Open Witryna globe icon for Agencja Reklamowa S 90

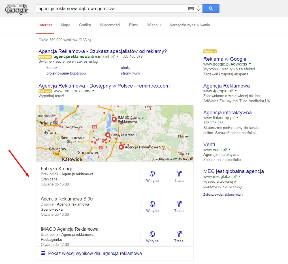[152, 204]
